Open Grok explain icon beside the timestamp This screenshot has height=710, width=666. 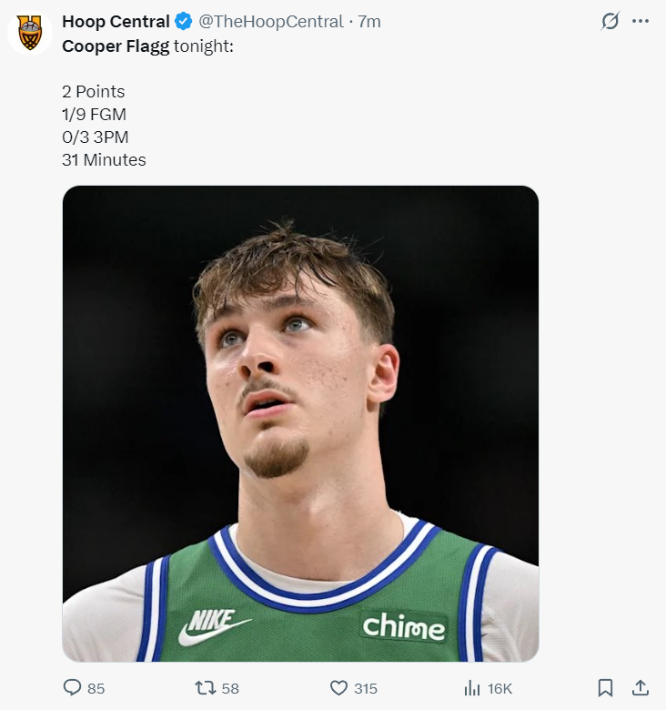[610, 21]
